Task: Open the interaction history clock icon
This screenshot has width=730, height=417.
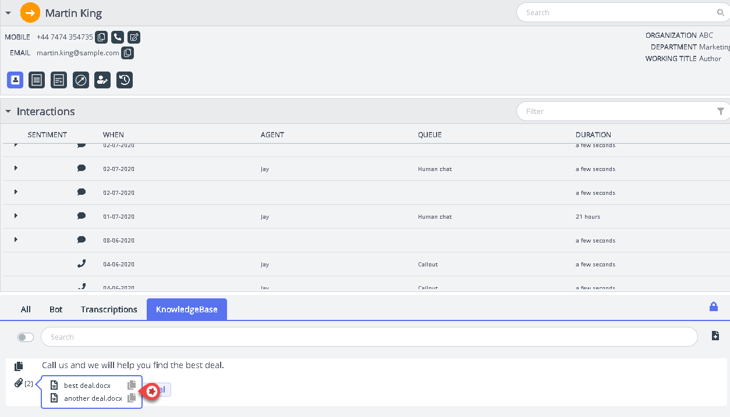Action: 125,80
